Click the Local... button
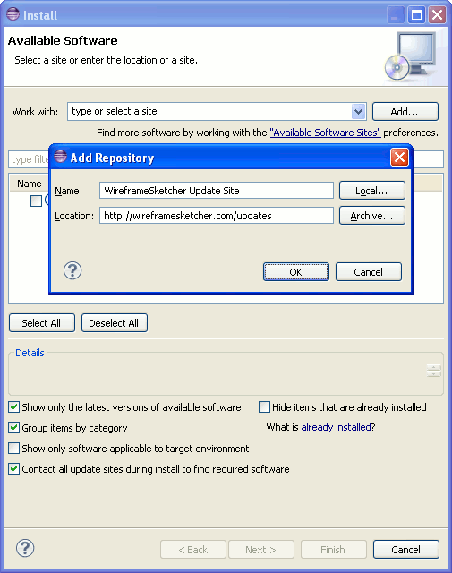 [x=372, y=191]
